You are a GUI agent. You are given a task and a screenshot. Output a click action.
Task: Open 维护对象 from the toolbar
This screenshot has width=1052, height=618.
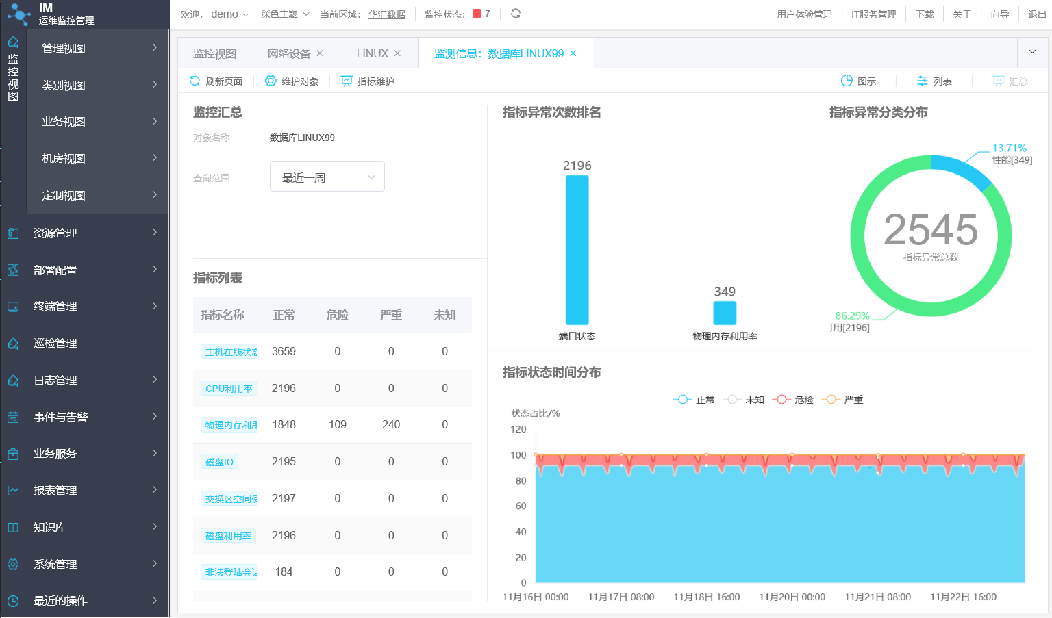pos(271,81)
